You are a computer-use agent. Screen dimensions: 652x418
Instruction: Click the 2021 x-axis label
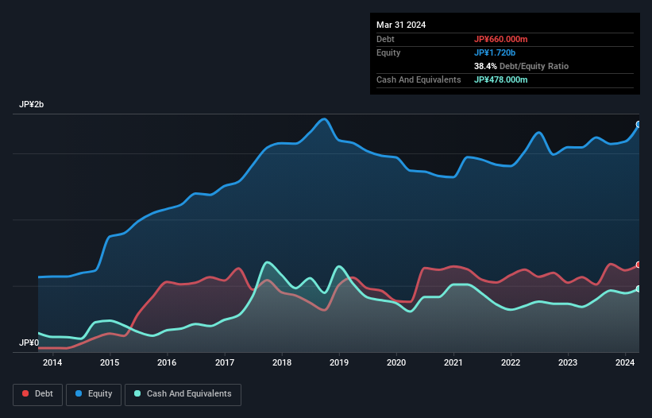point(453,362)
